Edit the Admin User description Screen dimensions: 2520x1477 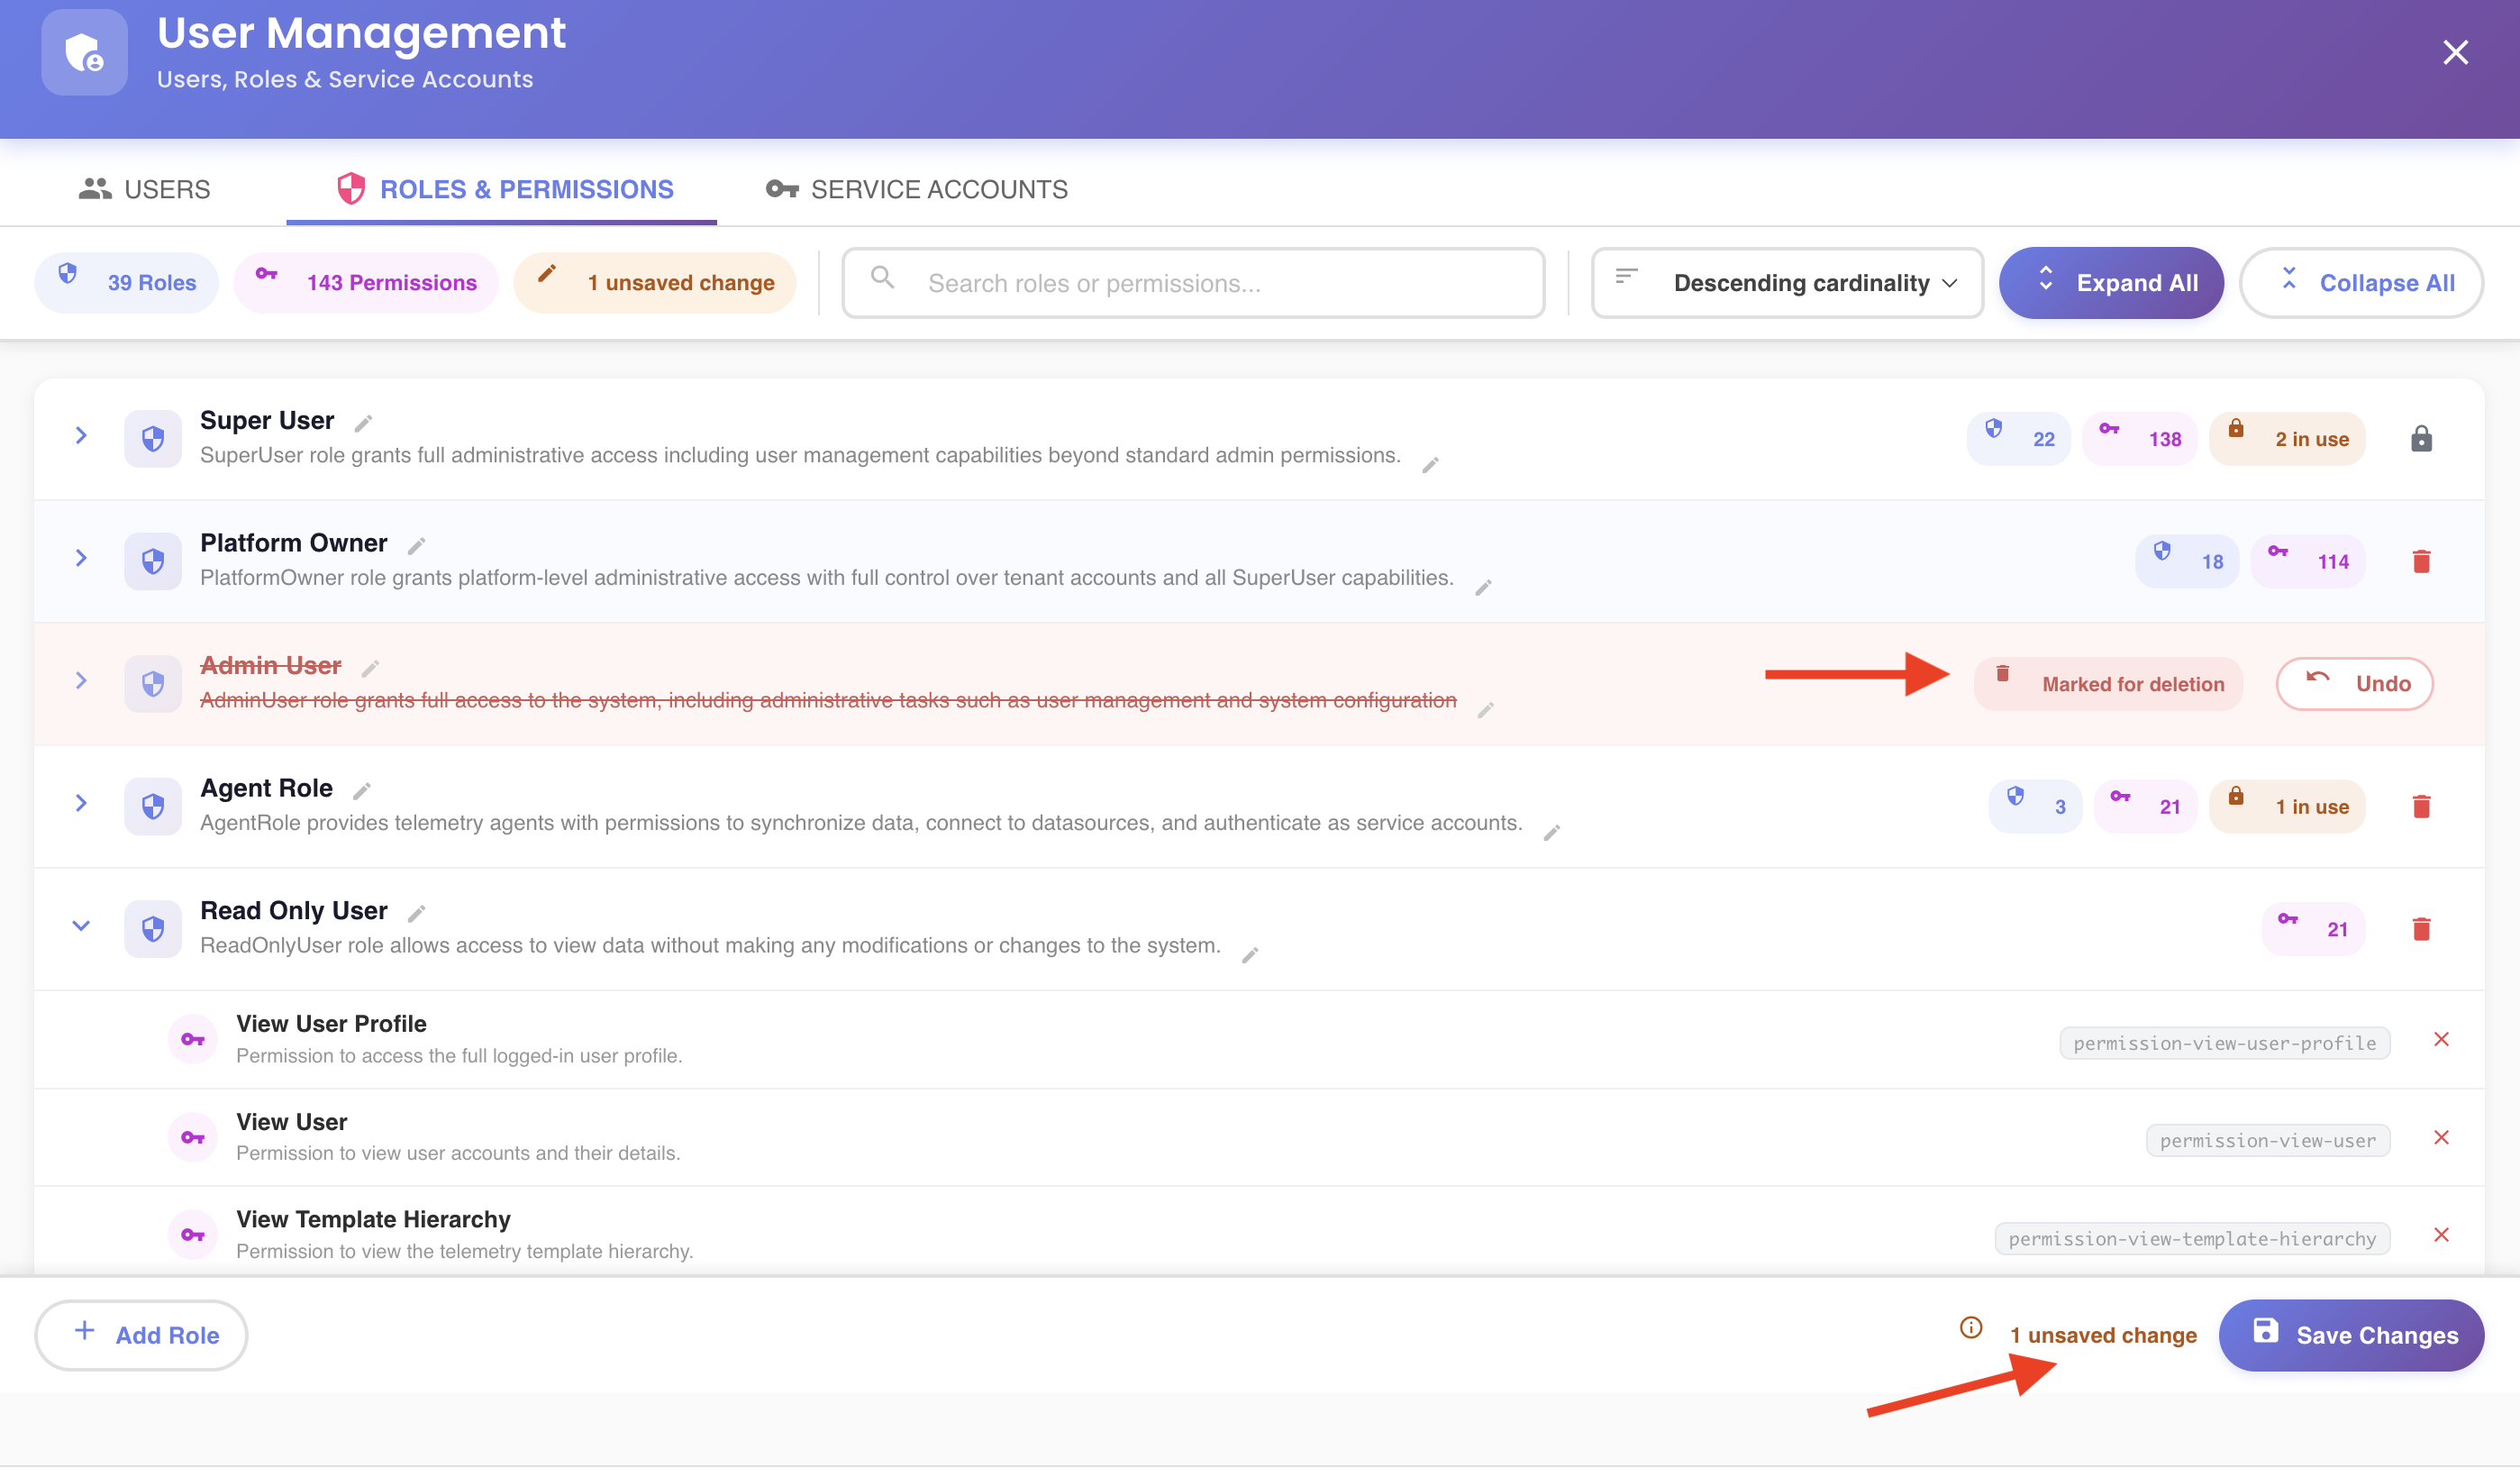[1486, 710]
